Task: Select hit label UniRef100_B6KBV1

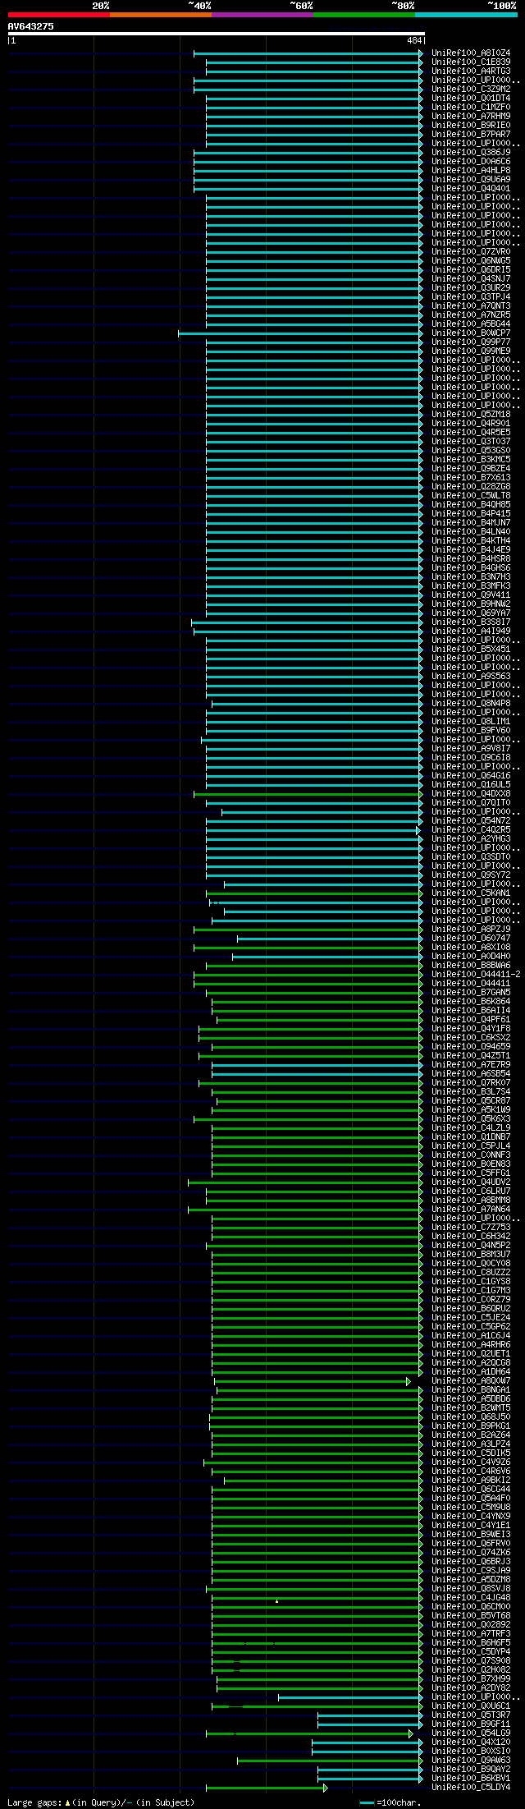Action: pos(471,1778)
